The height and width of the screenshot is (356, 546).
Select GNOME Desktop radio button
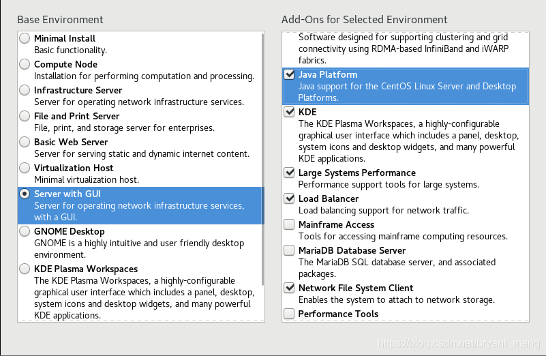(x=25, y=231)
